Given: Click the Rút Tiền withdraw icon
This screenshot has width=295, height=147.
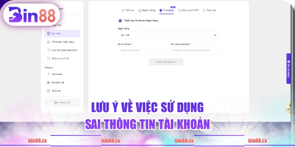Looking at the screenshot, I should (x=49, y=33).
